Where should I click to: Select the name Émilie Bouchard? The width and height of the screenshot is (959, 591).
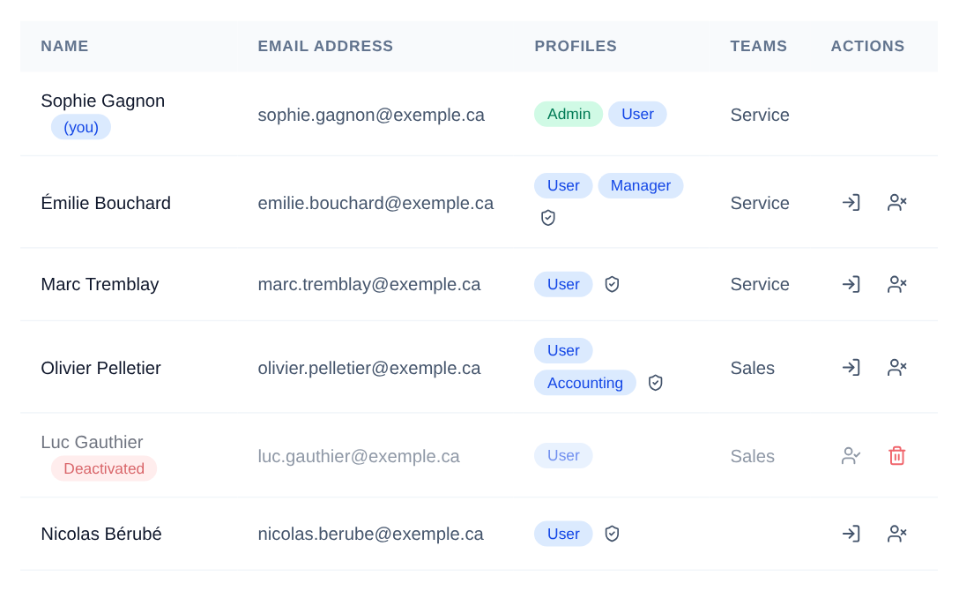(x=106, y=203)
